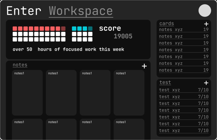
Task: Open the test section heading link
Action: [x=165, y=82]
